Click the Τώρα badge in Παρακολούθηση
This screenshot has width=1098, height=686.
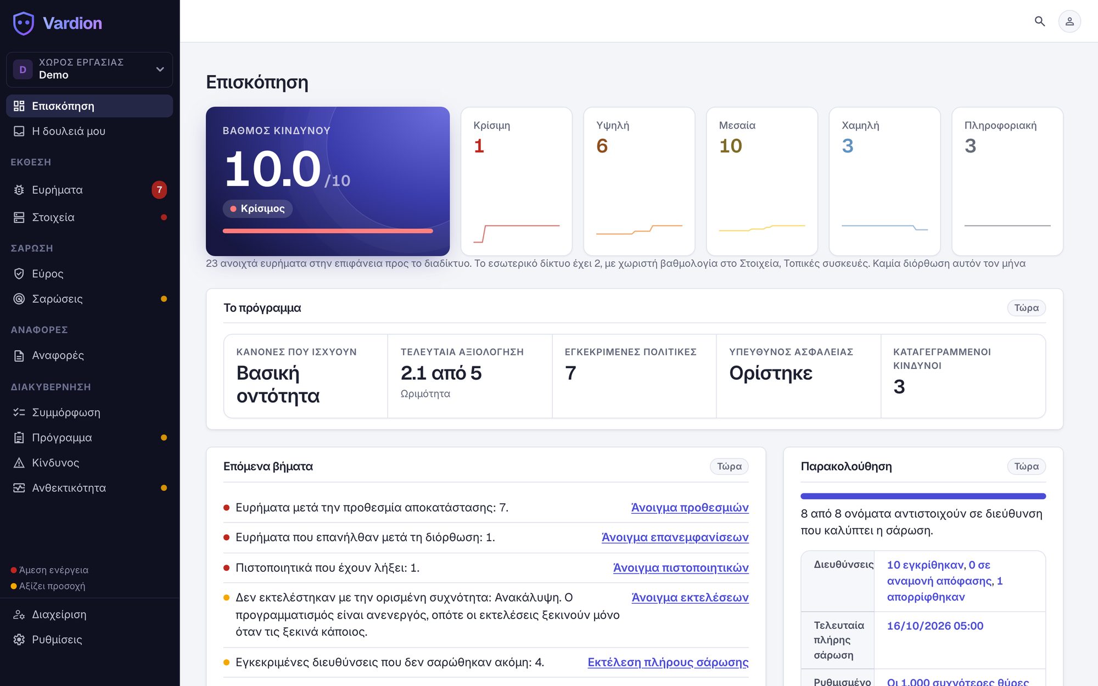[x=1026, y=466]
